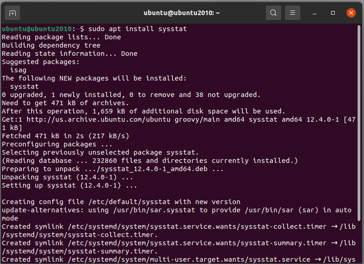
Task: Open the us.archive.ubuntu.com URL link
Action: pos(98,119)
